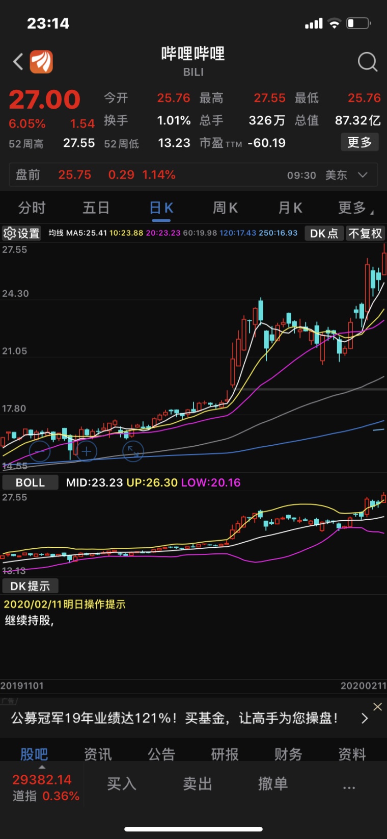Screen dimensions: 387x839
Task: Tap the minus zoom-out circle on chart
Action: point(40,451)
